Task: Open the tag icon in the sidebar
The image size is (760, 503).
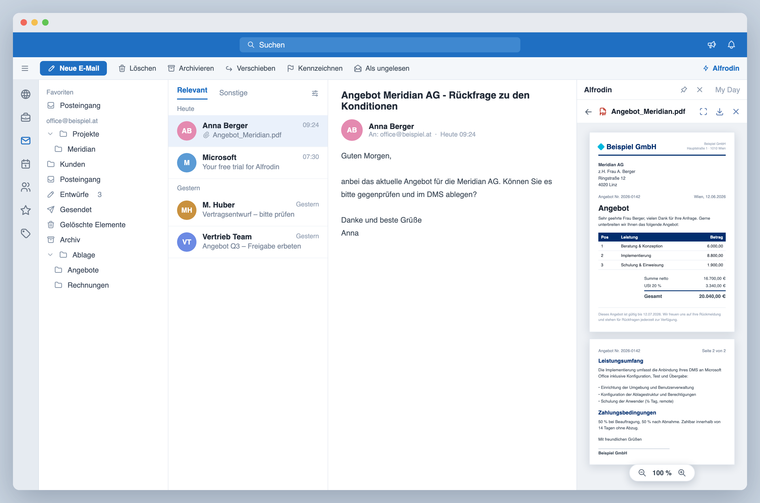Action: 26,233
